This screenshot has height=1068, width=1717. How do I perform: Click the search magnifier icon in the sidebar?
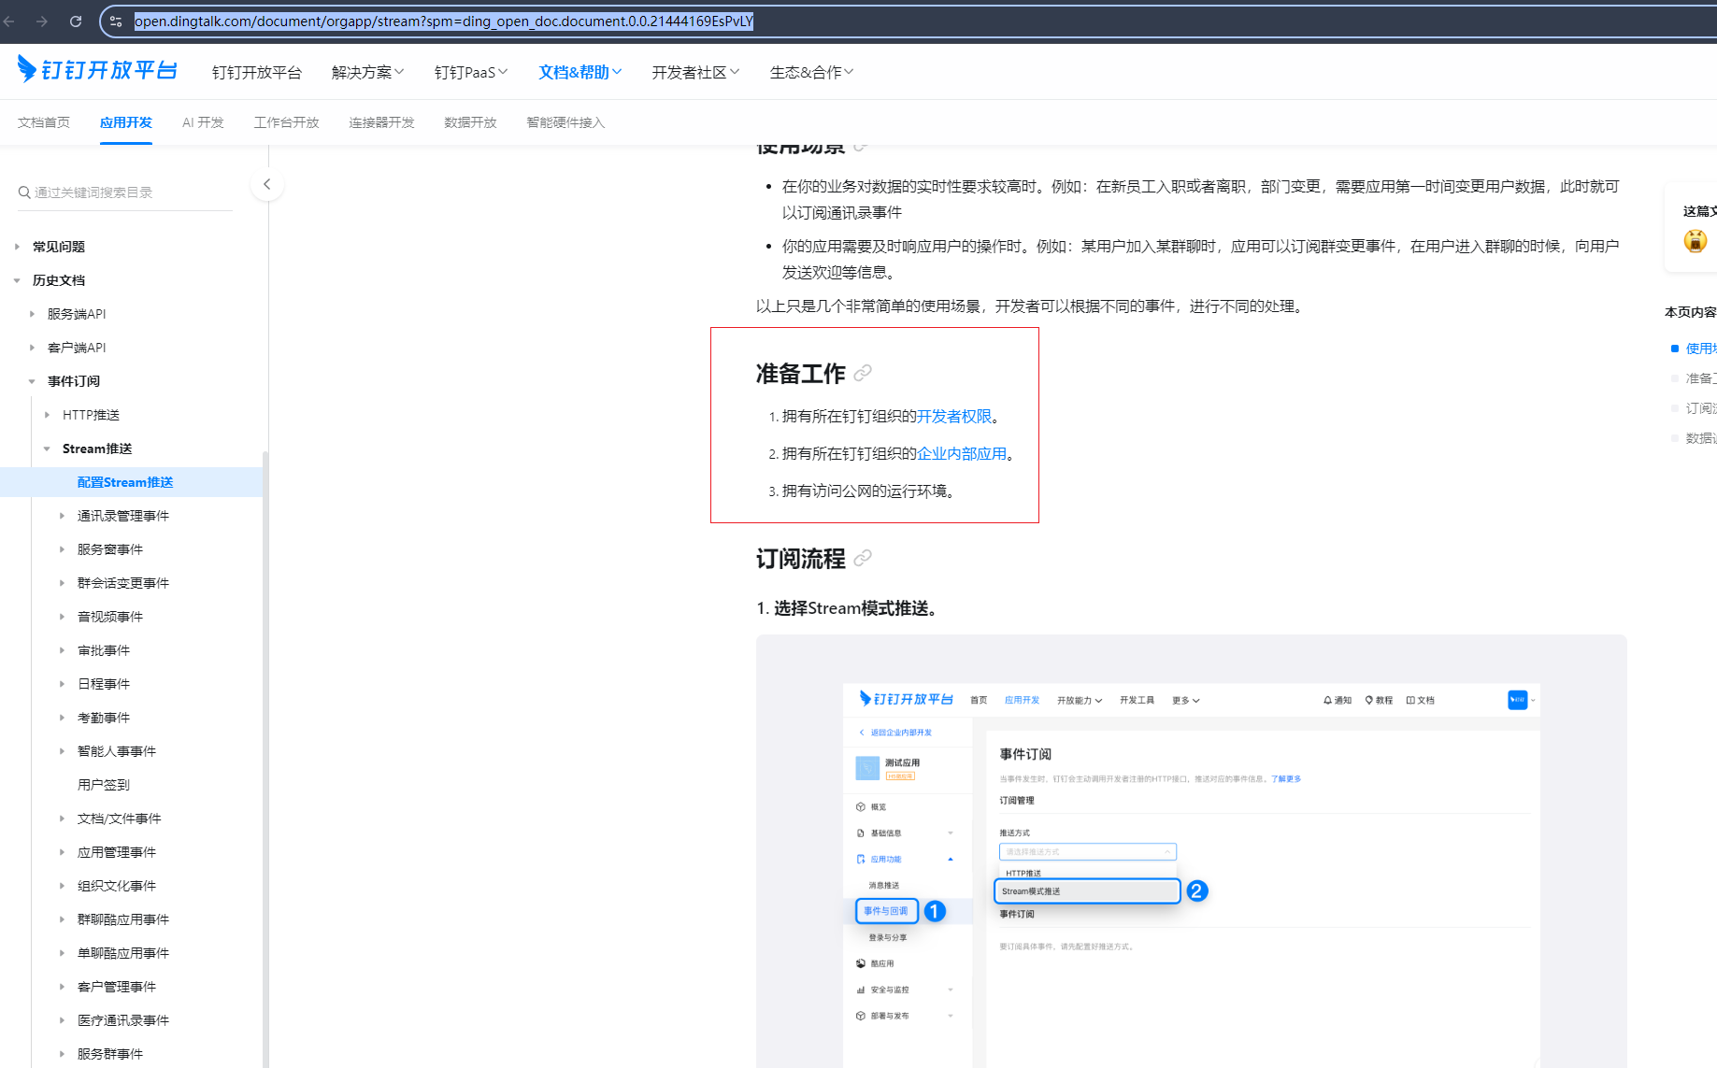pyautogui.click(x=24, y=192)
